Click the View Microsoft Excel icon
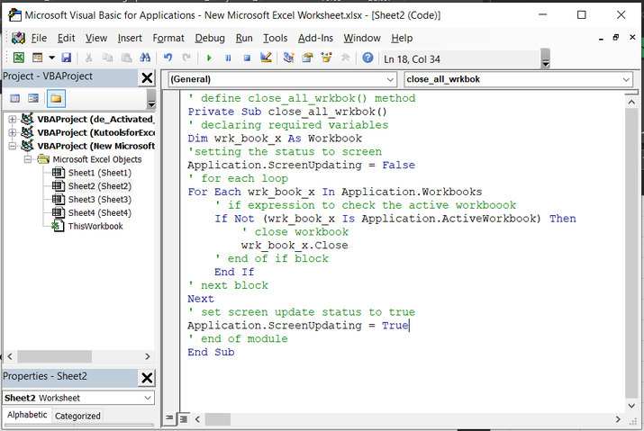Image resolution: width=644 pixels, height=431 pixels. (x=18, y=58)
